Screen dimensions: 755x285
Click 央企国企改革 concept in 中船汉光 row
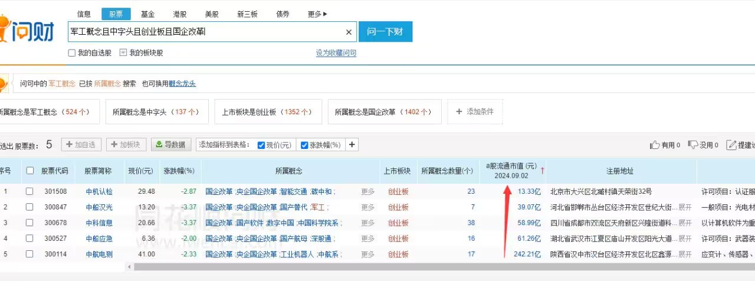(257, 207)
